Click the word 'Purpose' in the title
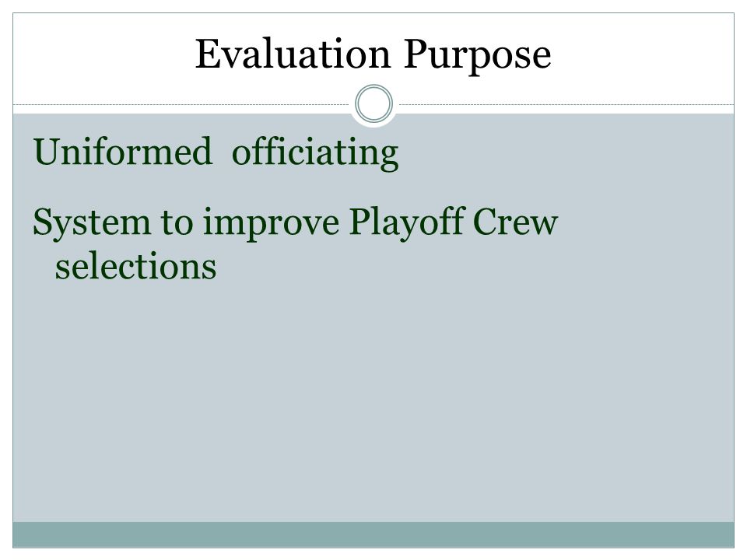Screen dimensions: 747x560 477,56
